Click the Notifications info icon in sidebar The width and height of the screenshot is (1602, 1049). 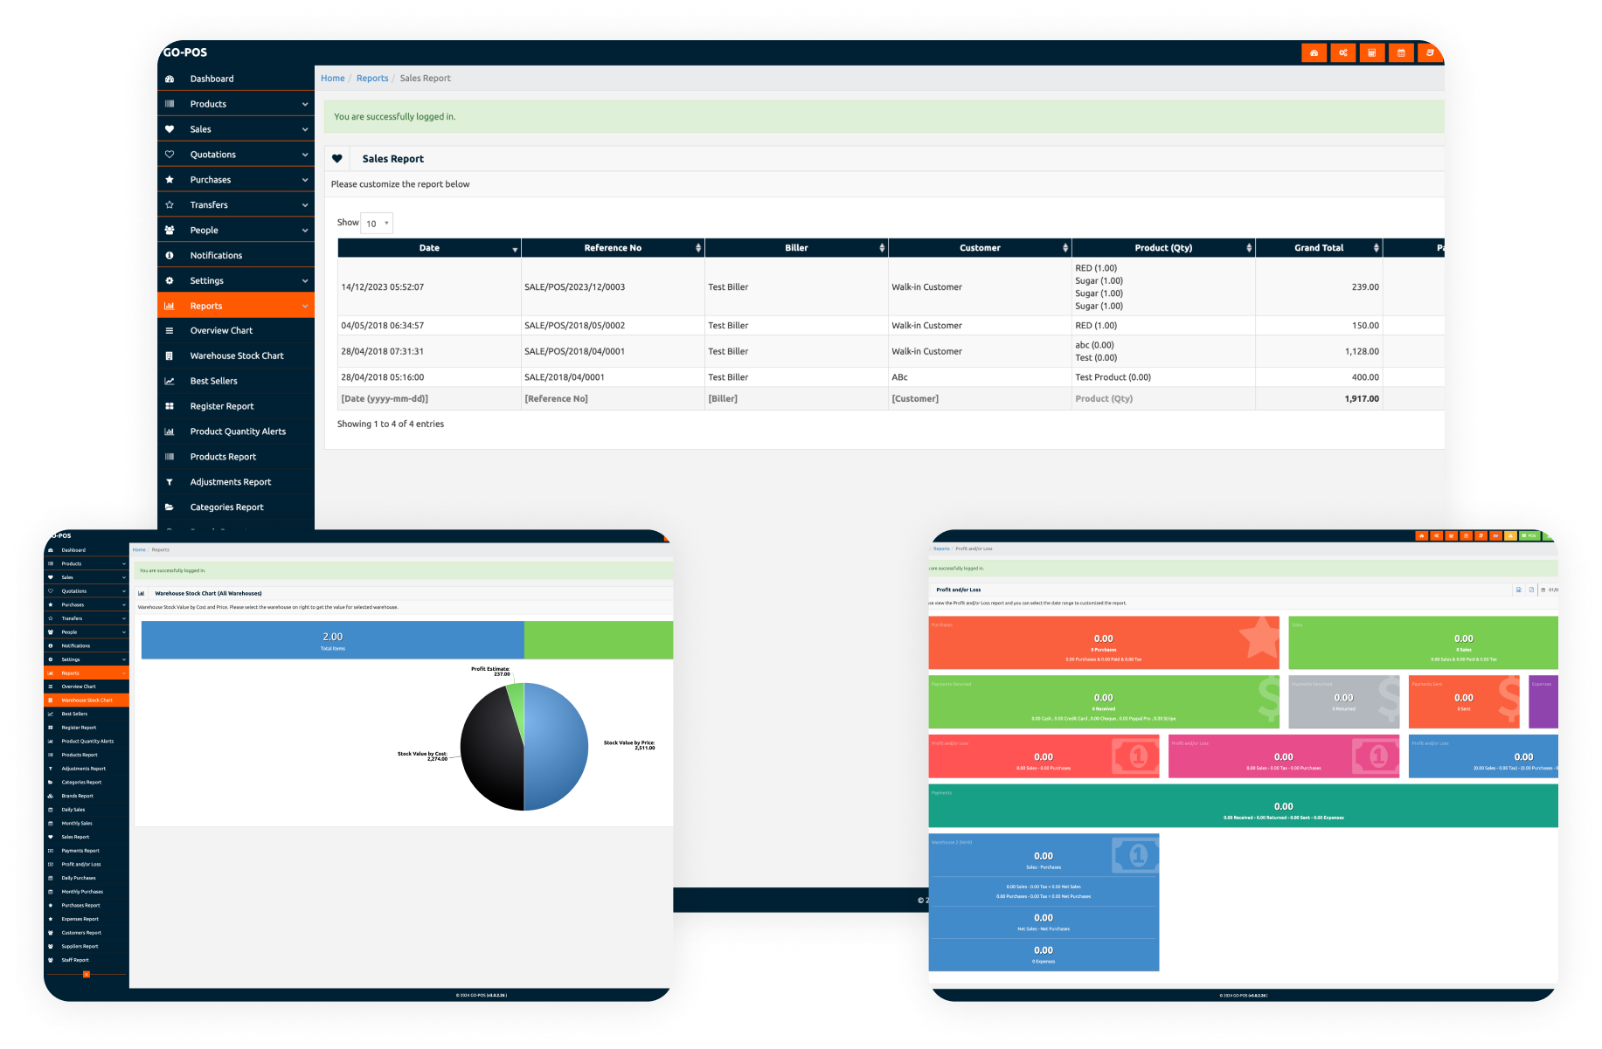coord(170,256)
